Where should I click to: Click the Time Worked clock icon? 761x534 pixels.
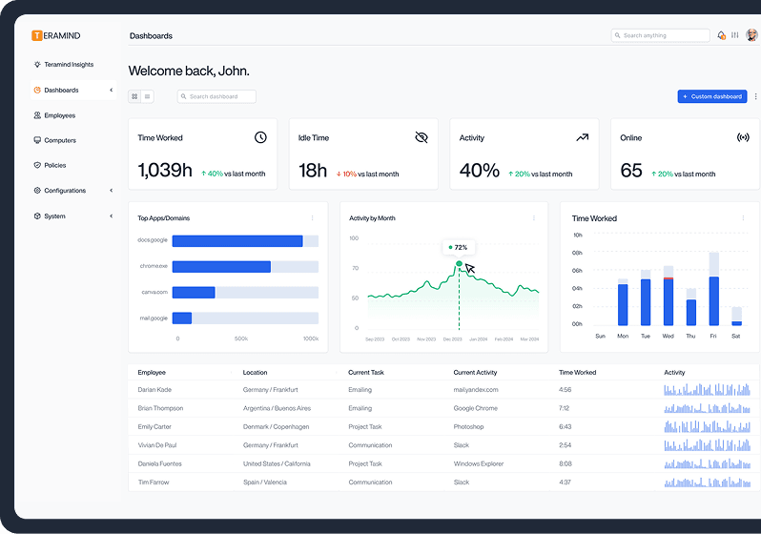(x=260, y=137)
